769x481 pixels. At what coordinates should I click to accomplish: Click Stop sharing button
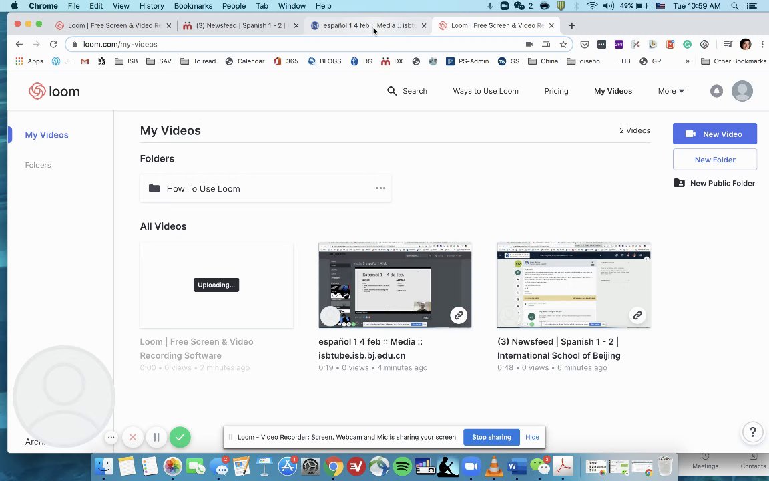click(491, 437)
